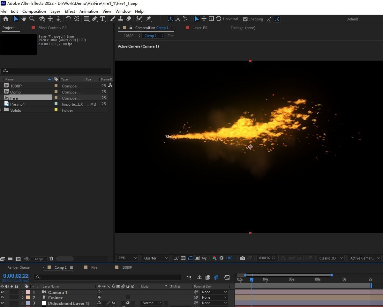Viewport: 383px width, 307px height.
Task: Open Graph Editor icon in timeline
Action: [227, 277]
